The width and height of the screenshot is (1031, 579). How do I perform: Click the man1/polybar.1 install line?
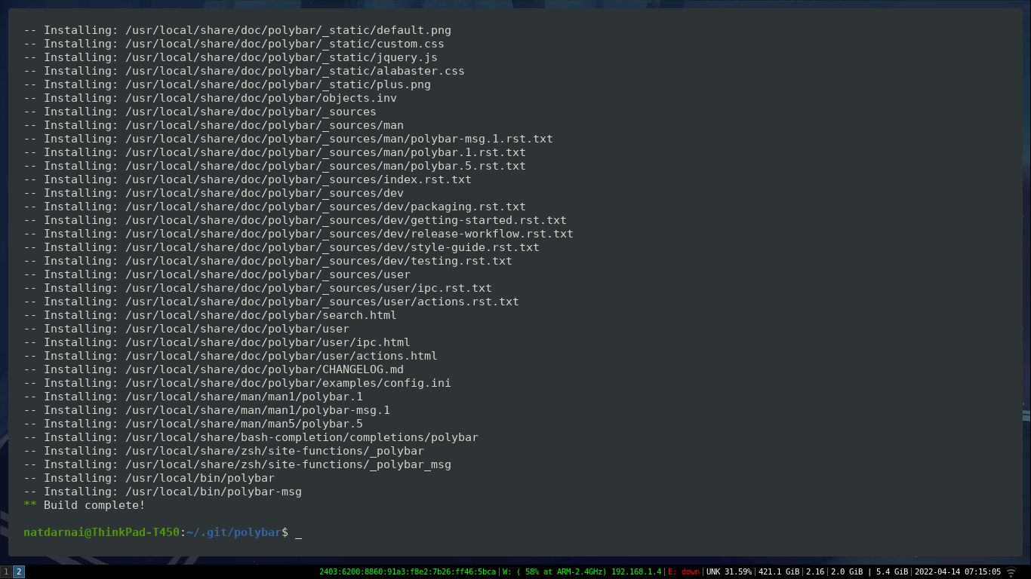click(193, 397)
